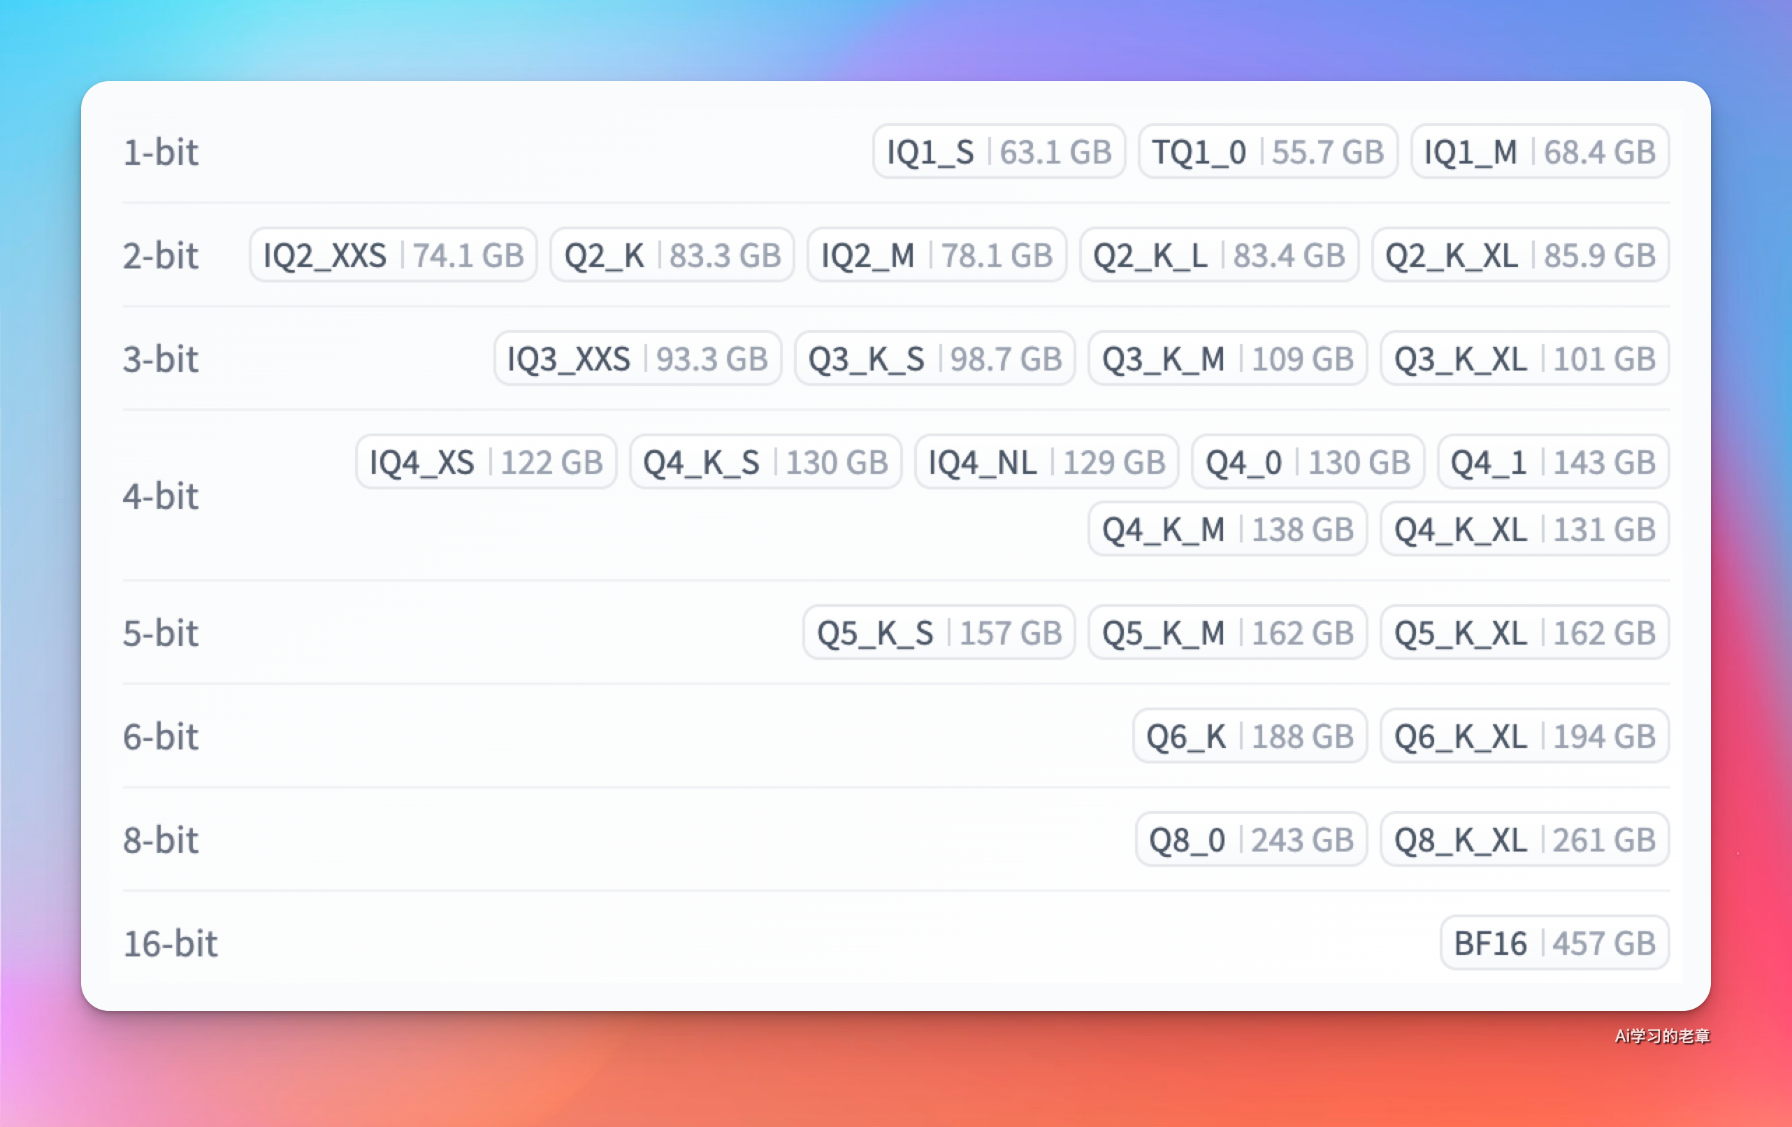Click the Q2_K 83.3 GB chip
This screenshot has height=1127, width=1792.
[x=672, y=255]
